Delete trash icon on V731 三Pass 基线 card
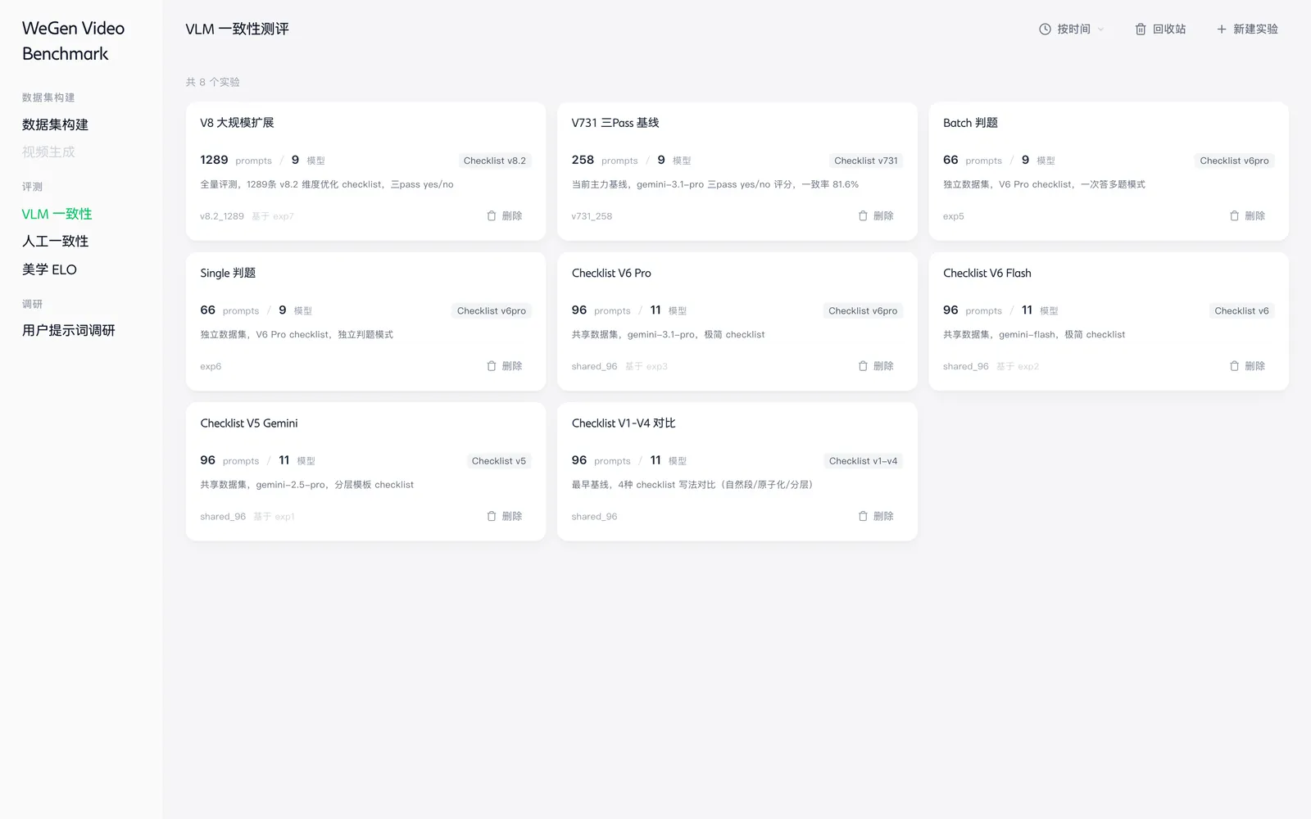This screenshot has height=819, width=1311. (863, 215)
